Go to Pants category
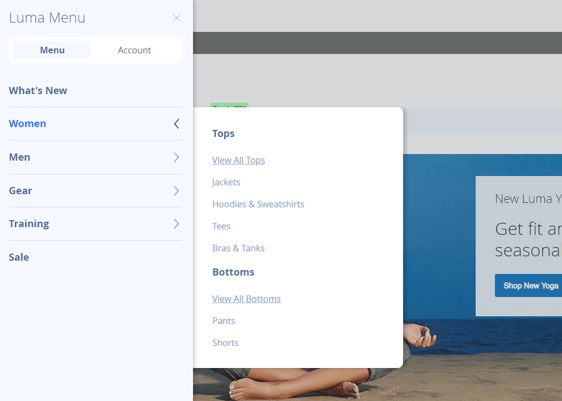Screen dimensions: 562x401 click(x=224, y=321)
